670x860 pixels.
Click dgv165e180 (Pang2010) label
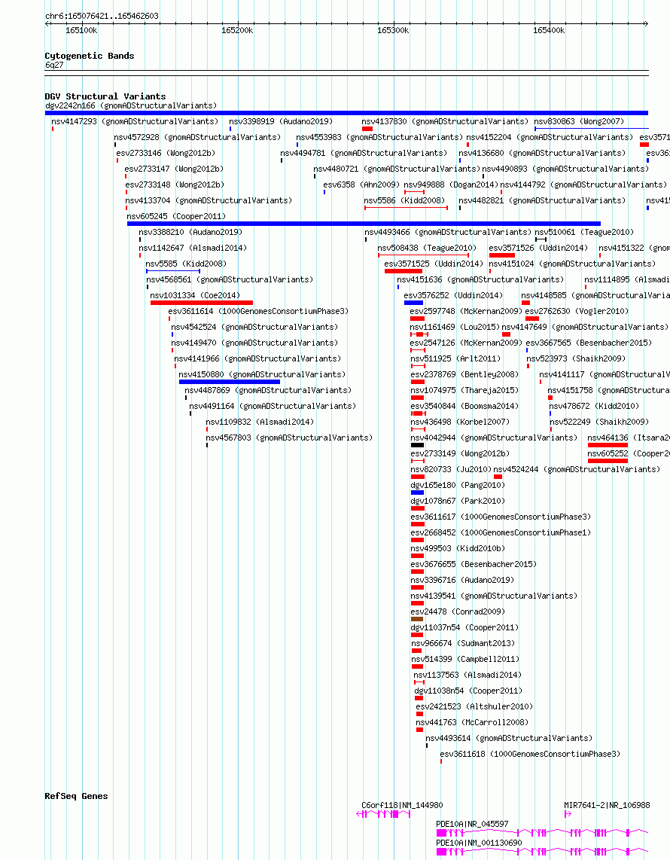(x=458, y=486)
